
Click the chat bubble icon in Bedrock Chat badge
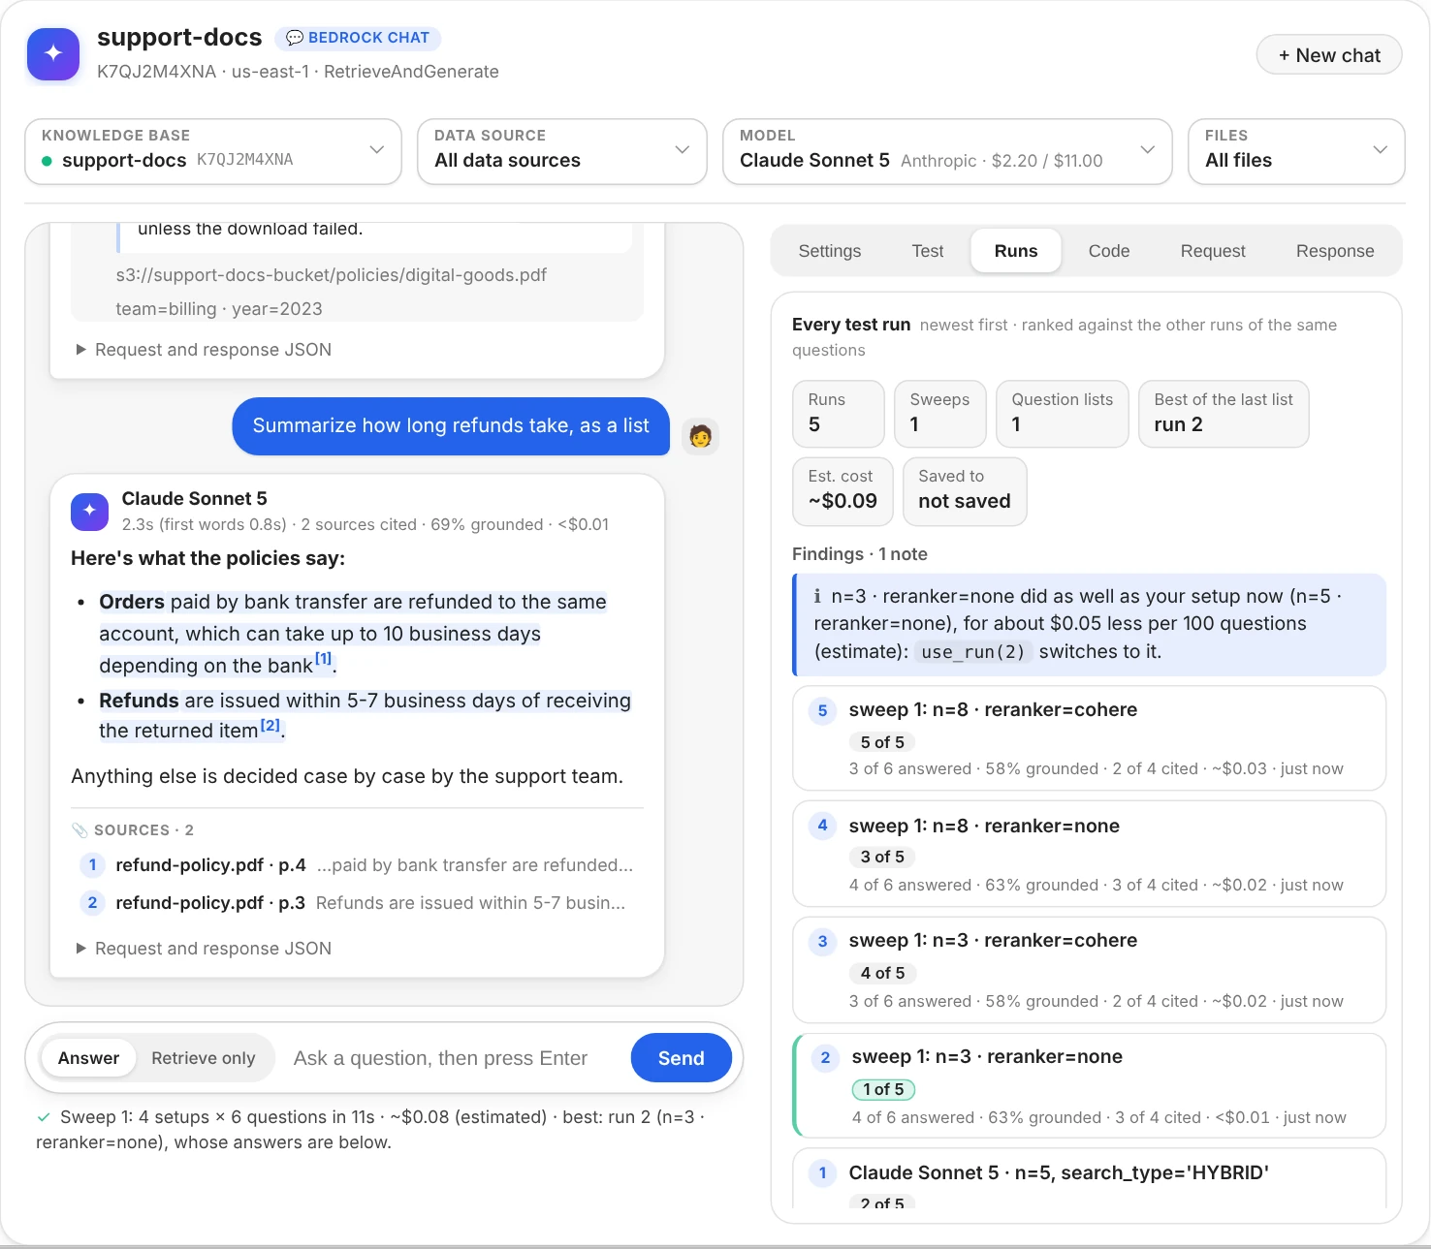coord(295,38)
